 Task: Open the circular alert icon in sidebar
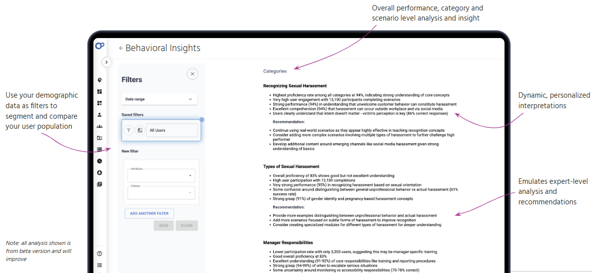click(100, 173)
